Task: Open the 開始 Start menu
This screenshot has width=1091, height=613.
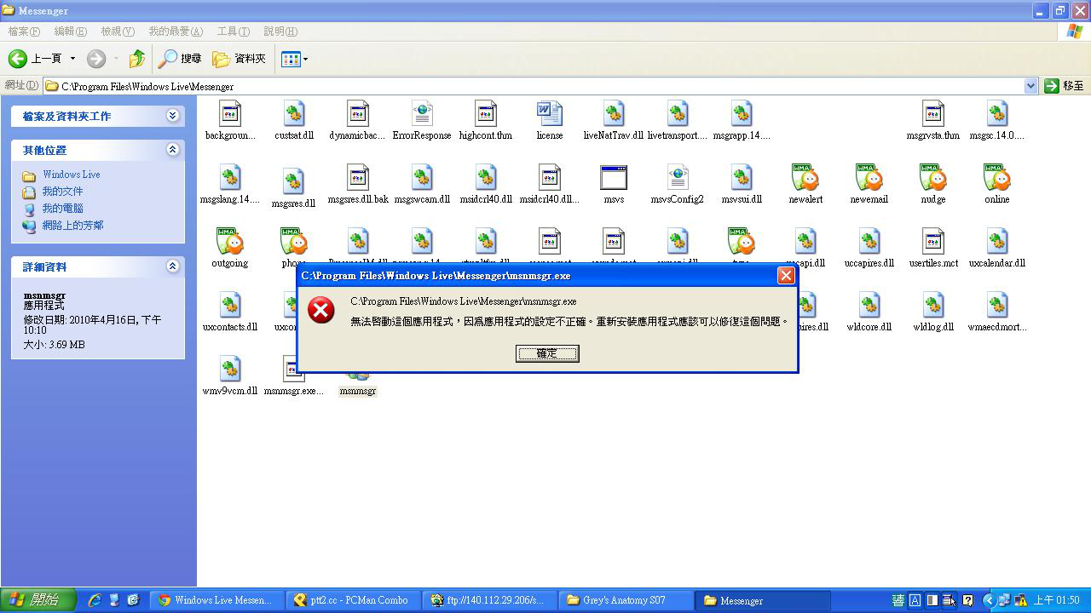Action: [38, 600]
